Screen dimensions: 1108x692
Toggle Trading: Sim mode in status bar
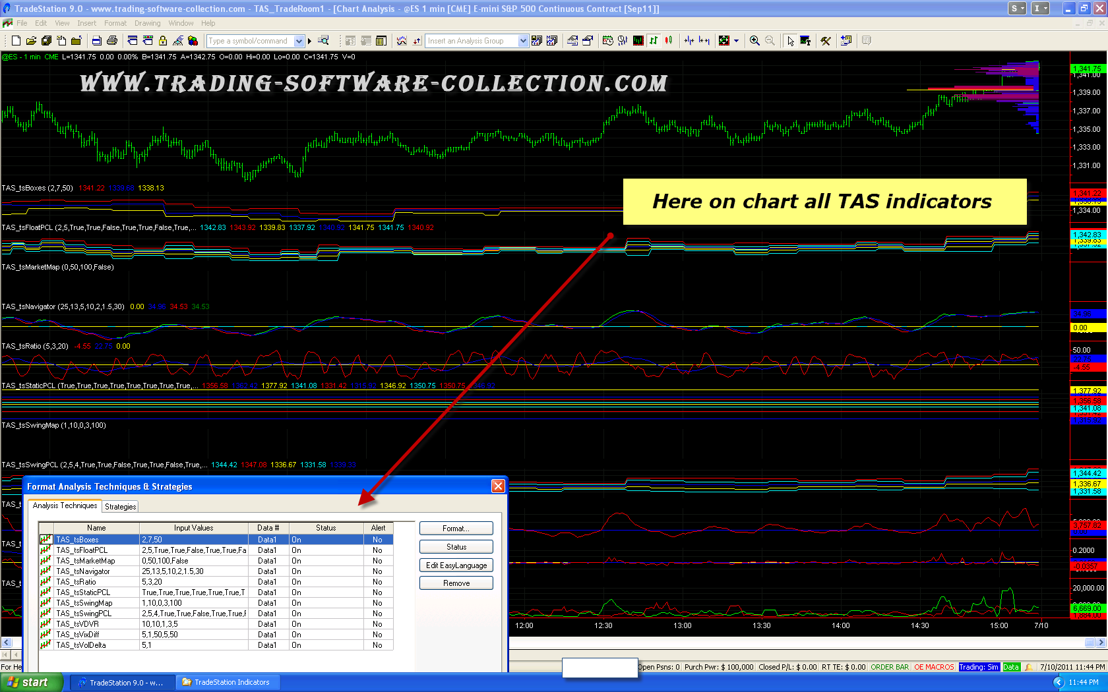[x=979, y=667]
